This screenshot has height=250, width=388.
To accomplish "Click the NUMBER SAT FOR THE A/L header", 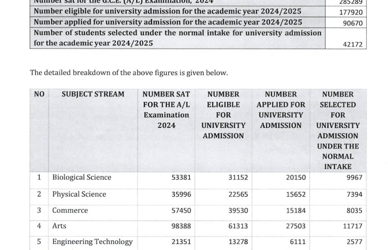I will coord(166,110).
